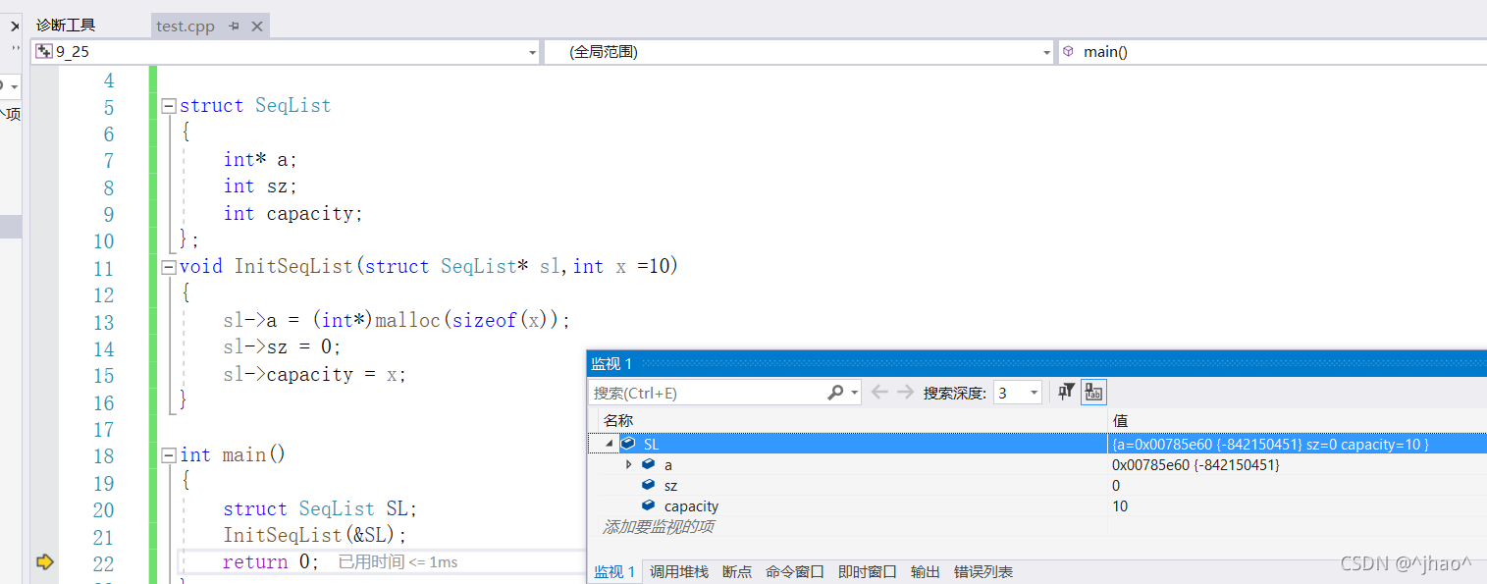This screenshot has width=1487, height=584.
Task: Click line number 13 in gutter
Action: tap(103, 322)
